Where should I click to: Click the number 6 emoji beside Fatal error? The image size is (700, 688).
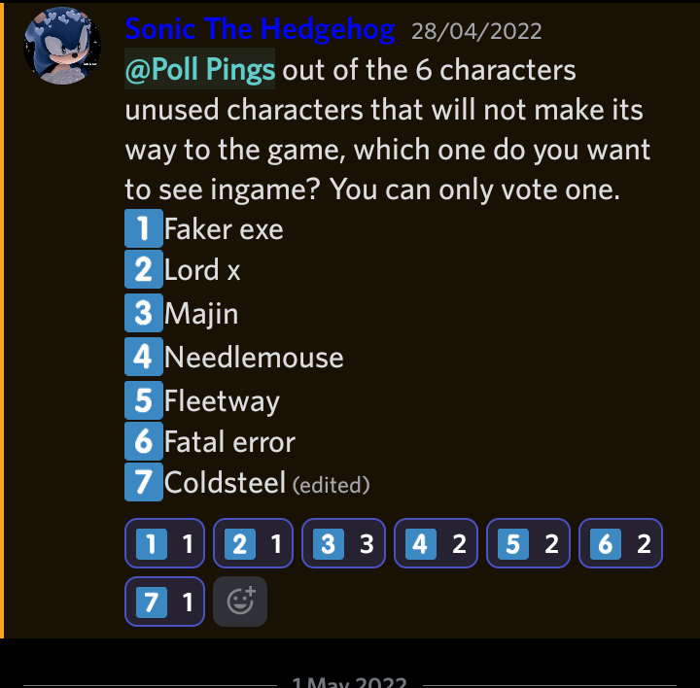coord(143,442)
